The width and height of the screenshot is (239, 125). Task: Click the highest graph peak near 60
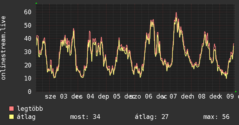click(176, 13)
